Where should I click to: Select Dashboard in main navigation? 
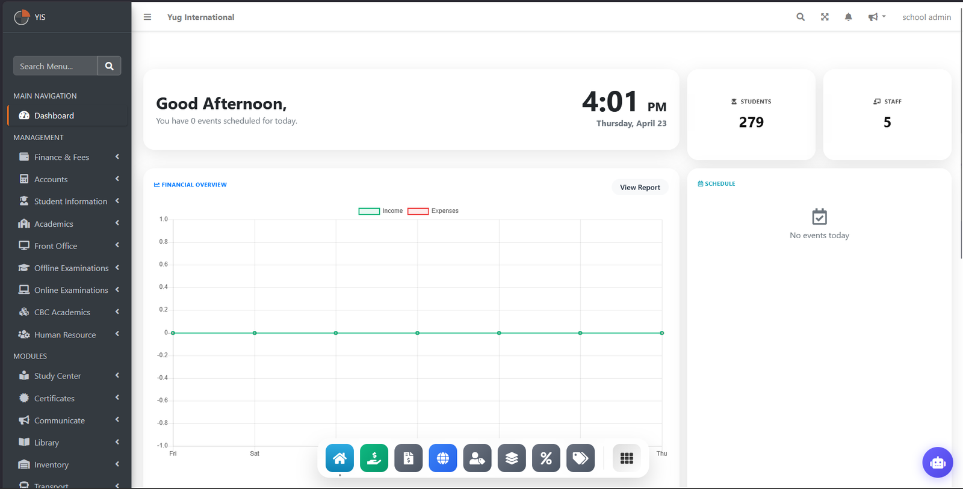pyautogui.click(x=69, y=115)
